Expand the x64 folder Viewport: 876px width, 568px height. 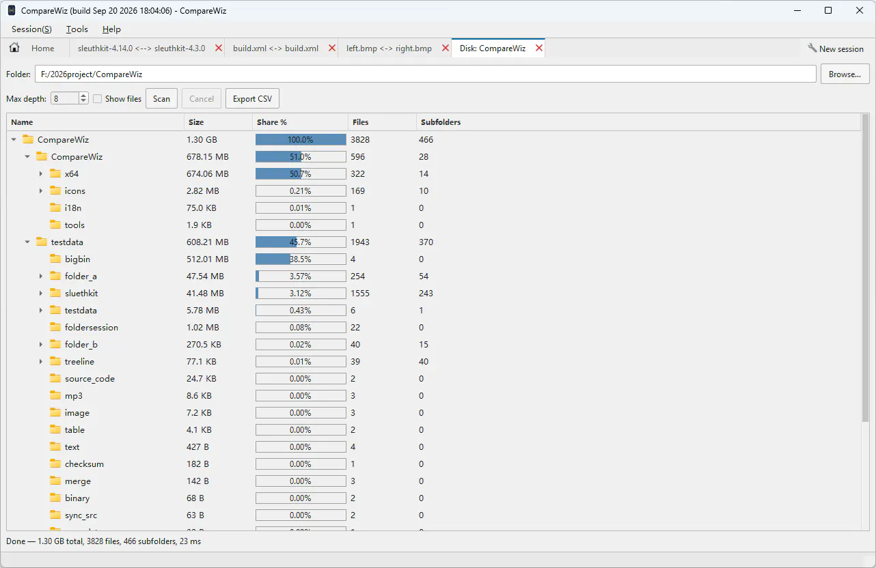pos(41,173)
